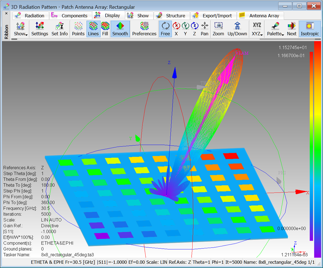Click the status bar Scale: LIN entry
This screenshot has width=323, height=268.
pyautogui.click(x=157, y=262)
